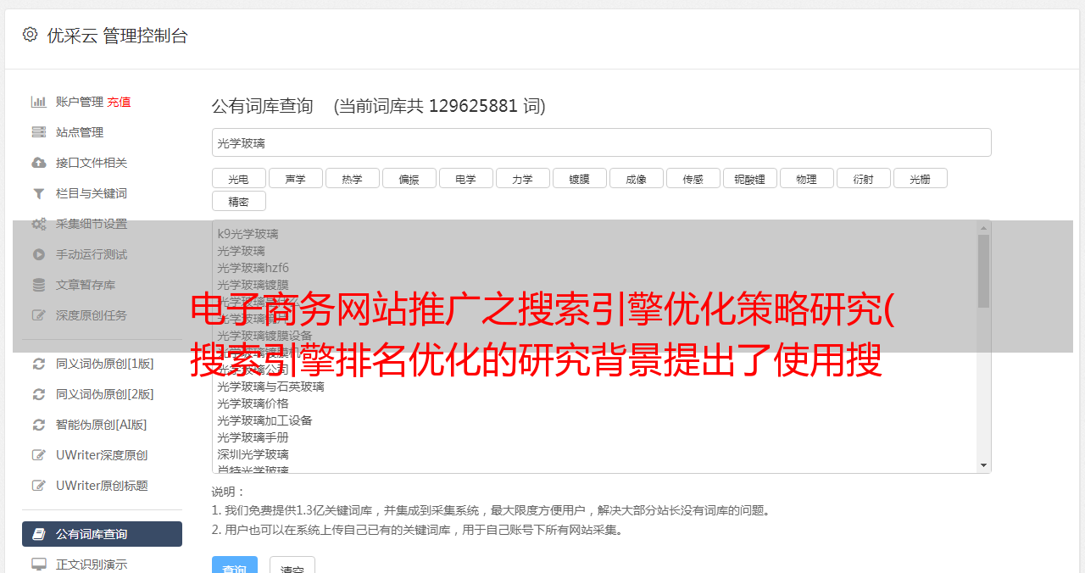The width and height of the screenshot is (1085, 573).
Task: Select 光学玻璃与石英玻璃 in results list
Action: pyautogui.click(x=270, y=387)
